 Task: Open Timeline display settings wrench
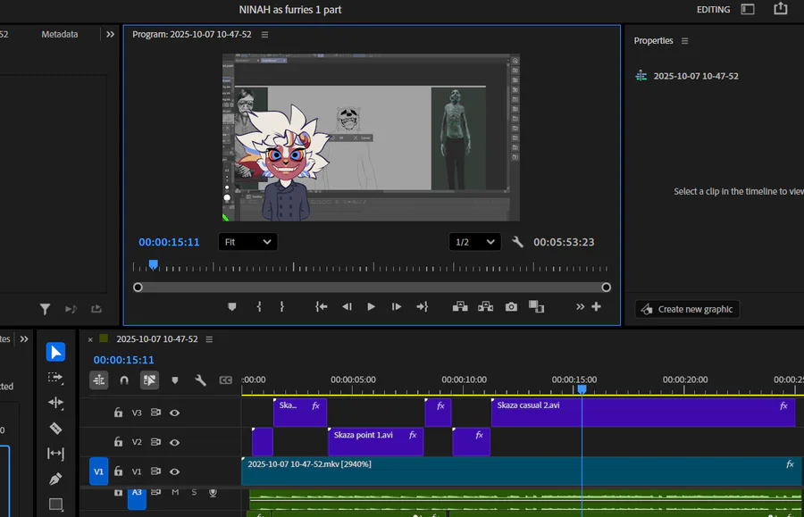200,380
